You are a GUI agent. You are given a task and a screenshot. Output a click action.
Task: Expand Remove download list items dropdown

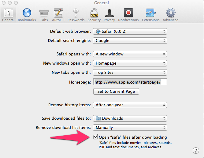[130, 127]
